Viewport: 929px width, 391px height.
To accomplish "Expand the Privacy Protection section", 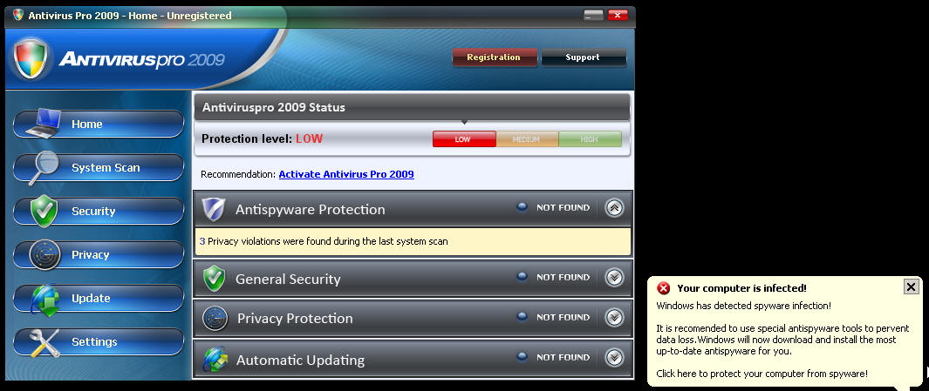I will 614,318.
